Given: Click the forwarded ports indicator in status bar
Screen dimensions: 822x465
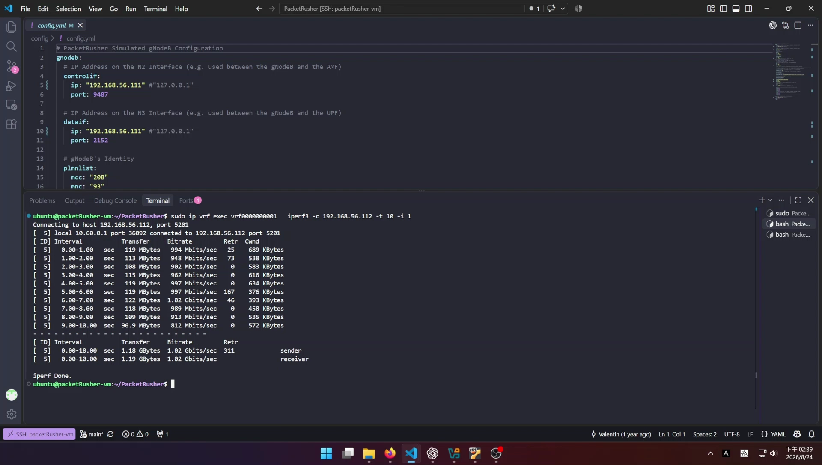Looking at the screenshot, I should pyautogui.click(x=162, y=434).
